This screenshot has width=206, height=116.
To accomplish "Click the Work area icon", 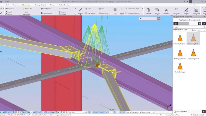I will (176, 11).
